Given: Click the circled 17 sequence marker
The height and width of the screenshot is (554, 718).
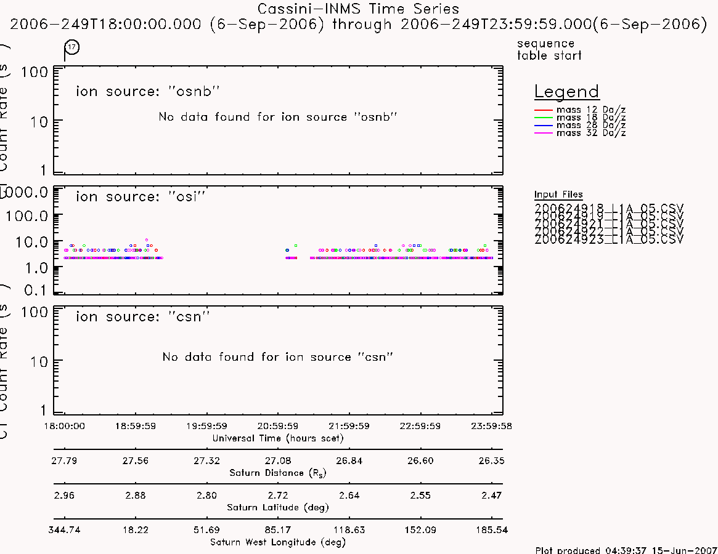Looking at the screenshot, I should point(72,47).
